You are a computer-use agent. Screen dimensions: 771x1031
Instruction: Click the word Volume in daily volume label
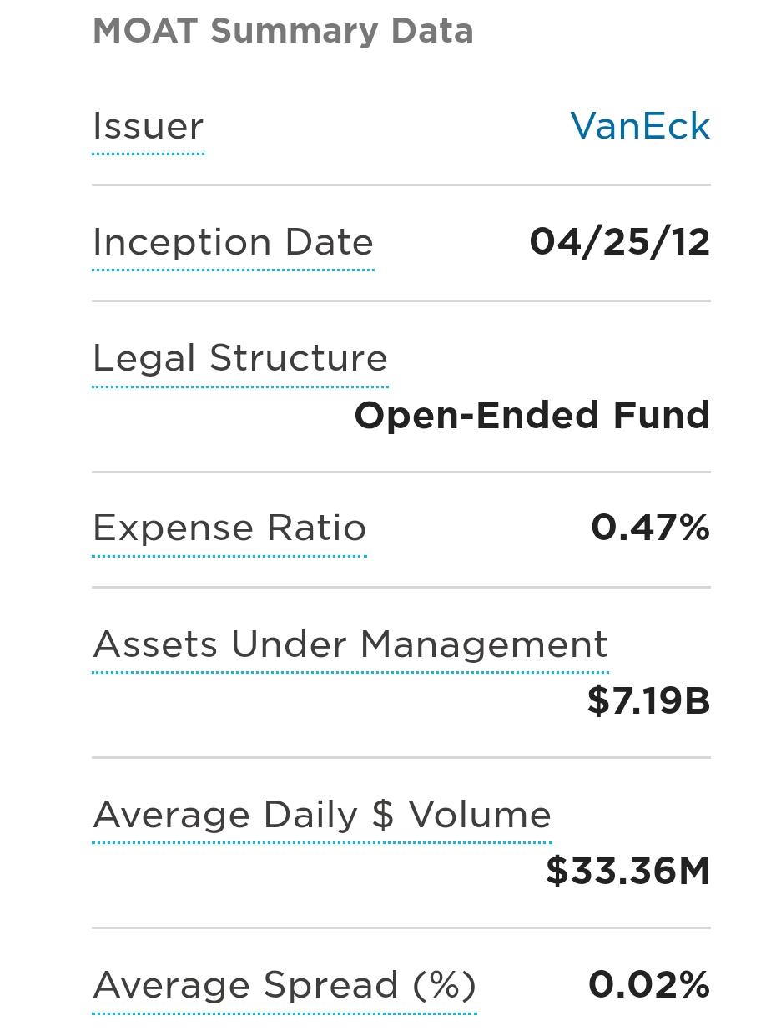click(x=480, y=815)
